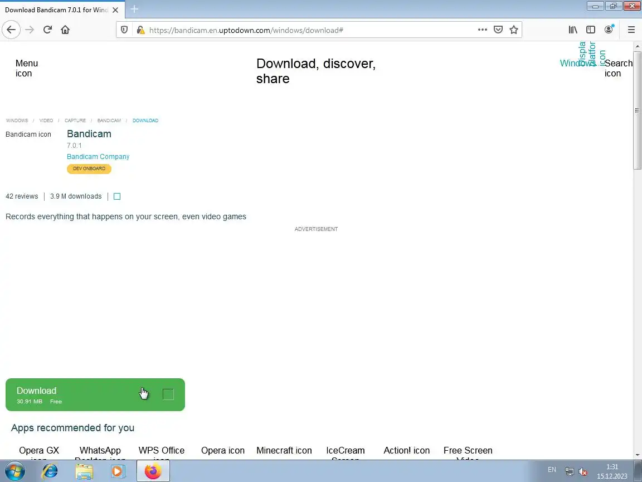The width and height of the screenshot is (642, 482).
Task: Open the Minecraft recommended app
Action: 284,450
